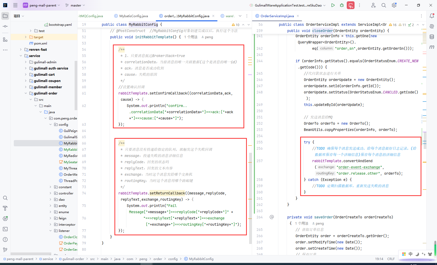437x265 pixels.
Task: Open the Project tool window folder icon
Action: (x=5, y=16)
